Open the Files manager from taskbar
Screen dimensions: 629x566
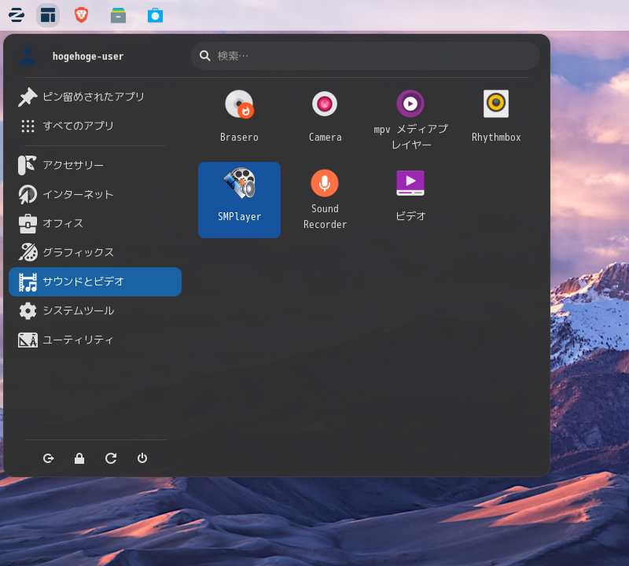click(119, 15)
